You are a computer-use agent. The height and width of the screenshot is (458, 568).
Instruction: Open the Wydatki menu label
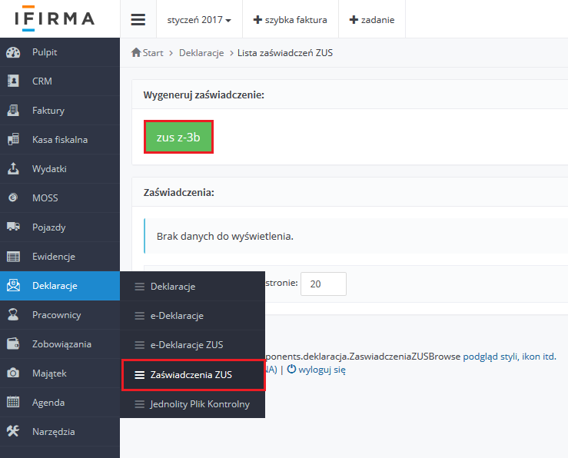click(49, 169)
